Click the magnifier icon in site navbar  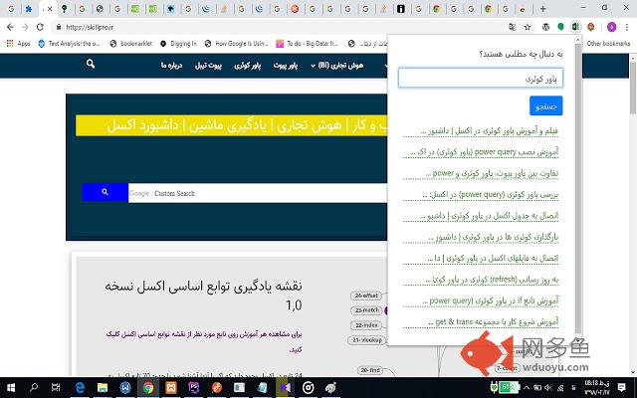91,66
